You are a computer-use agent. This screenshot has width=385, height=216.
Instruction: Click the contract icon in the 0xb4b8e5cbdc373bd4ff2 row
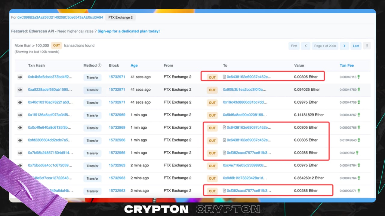tap(224, 77)
